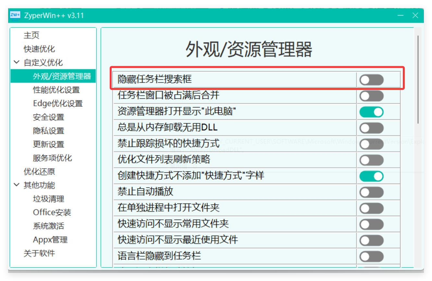The image size is (432, 281).
Task: Click the 优化文件列表刷新策略 label
Action: 164,160
